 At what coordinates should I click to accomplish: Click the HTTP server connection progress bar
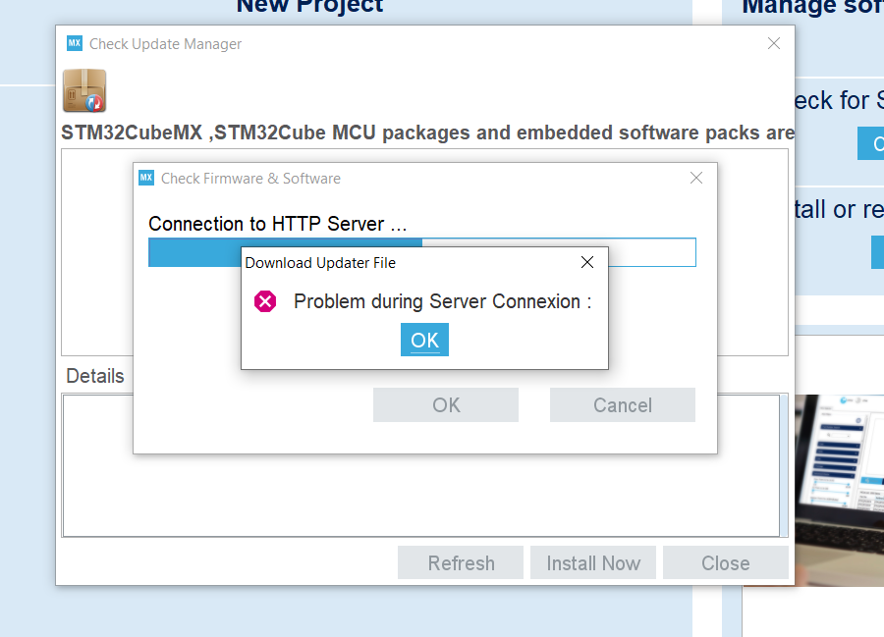pyautogui.click(x=422, y=252)
